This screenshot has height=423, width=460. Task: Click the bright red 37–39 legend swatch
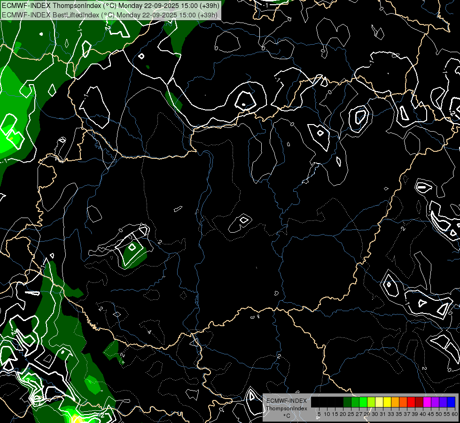411,402
